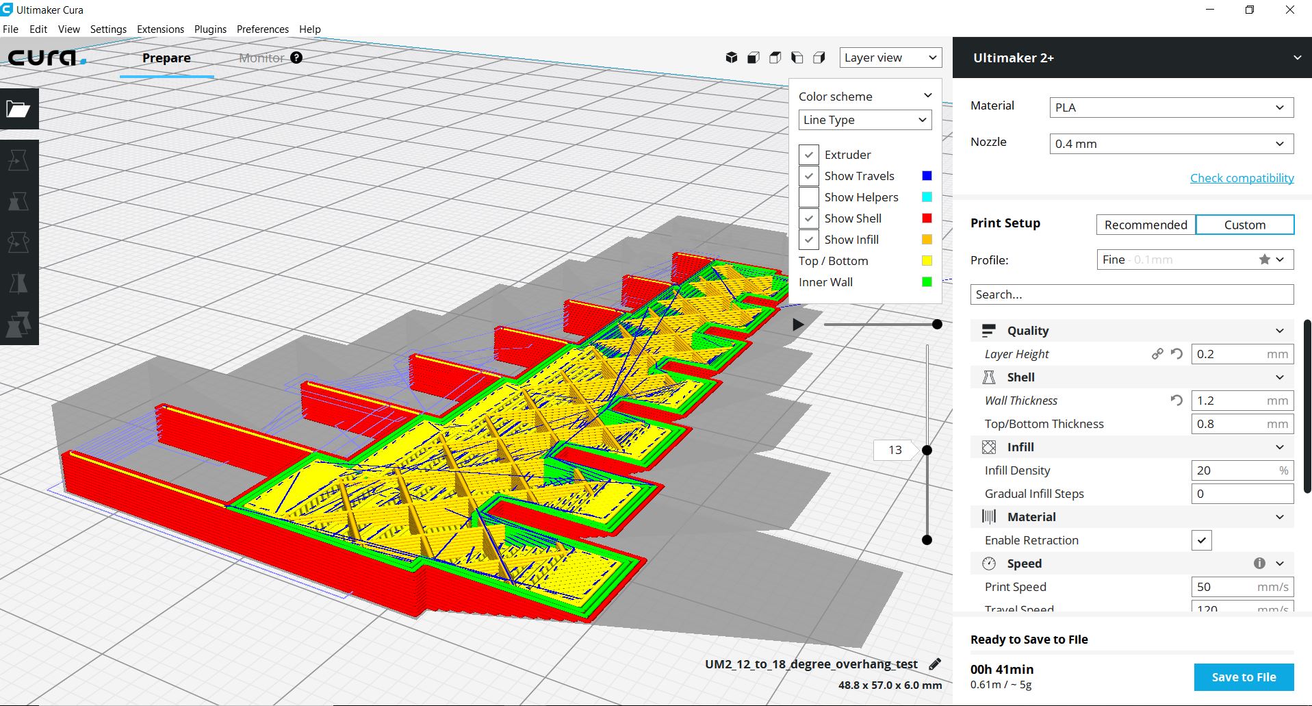Click the Speed section info icon

click(1259, 563)
